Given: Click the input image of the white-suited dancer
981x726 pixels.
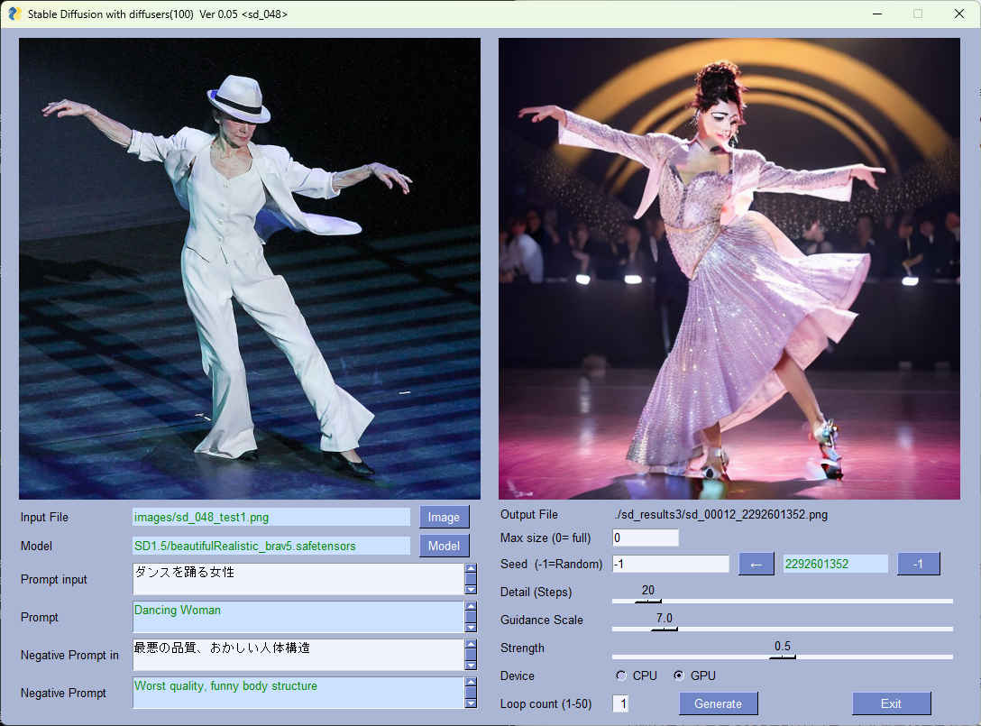Looking at the screenshot, I should [250, 269].
